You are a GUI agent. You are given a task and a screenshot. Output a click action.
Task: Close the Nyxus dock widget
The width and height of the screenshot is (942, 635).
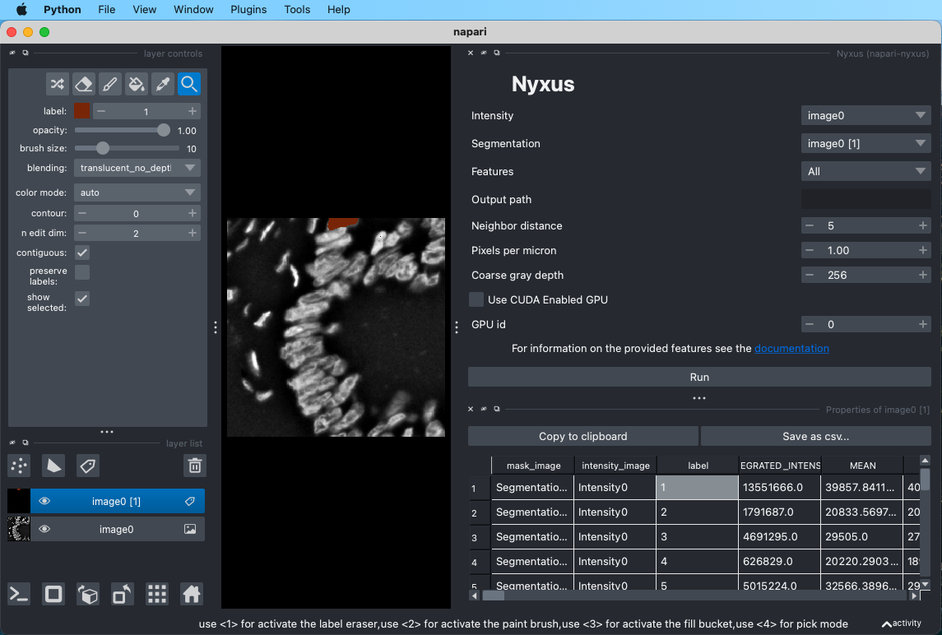coord(471,53)
